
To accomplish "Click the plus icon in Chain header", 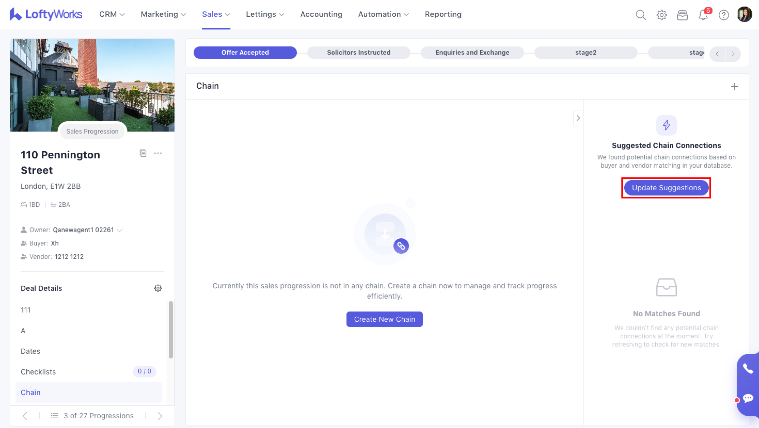I will [734, 87].
